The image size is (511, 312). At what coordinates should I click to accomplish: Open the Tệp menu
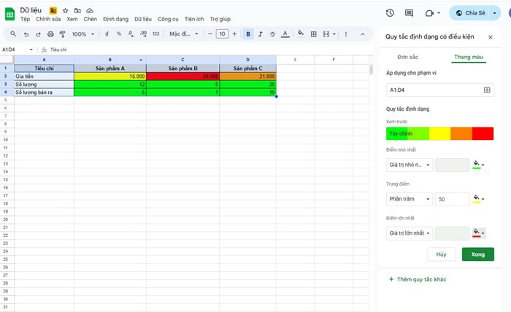point(25,19)
